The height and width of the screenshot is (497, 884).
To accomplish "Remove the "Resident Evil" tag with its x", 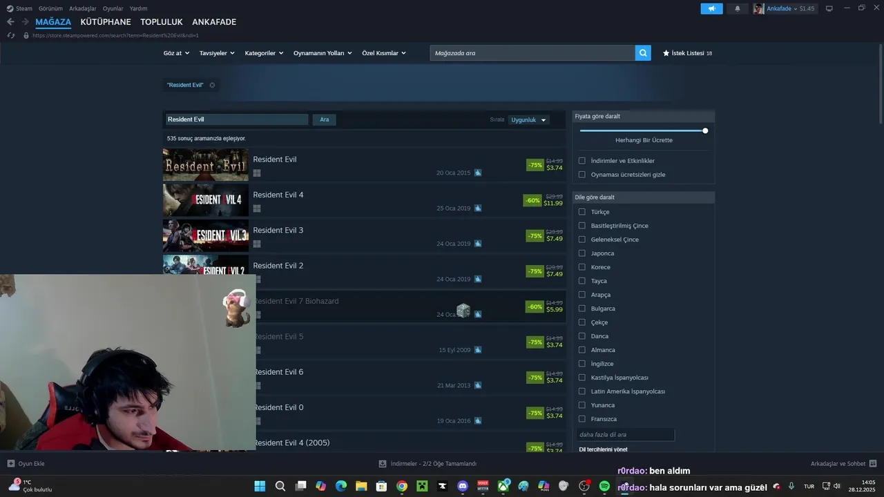I will (x=212, y=86).
